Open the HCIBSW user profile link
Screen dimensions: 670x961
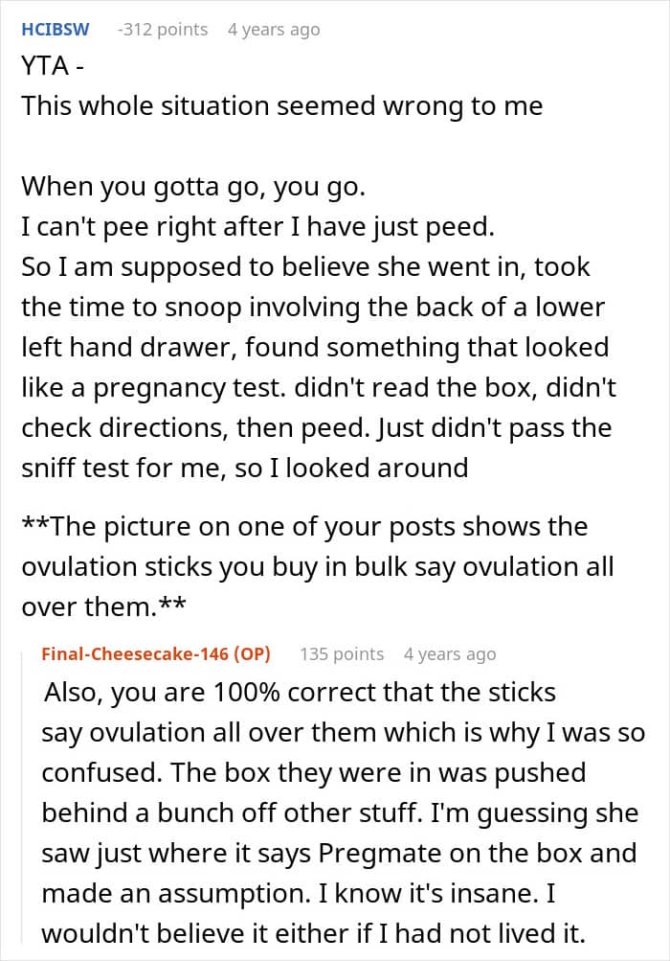point(55,30)
